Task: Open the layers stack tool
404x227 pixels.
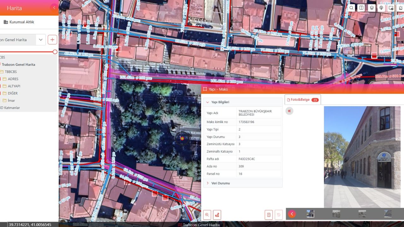Action: (372, 8)
